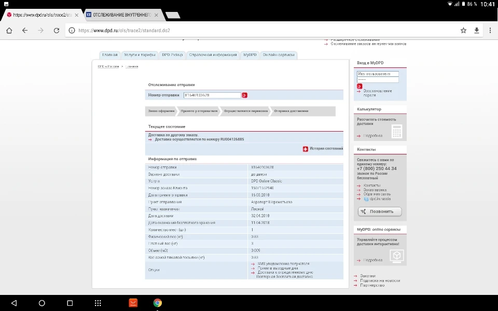Click the Позвонить button
Image resolution: width=498 pixels, height=311 pixels.
(x=380, y=211)
